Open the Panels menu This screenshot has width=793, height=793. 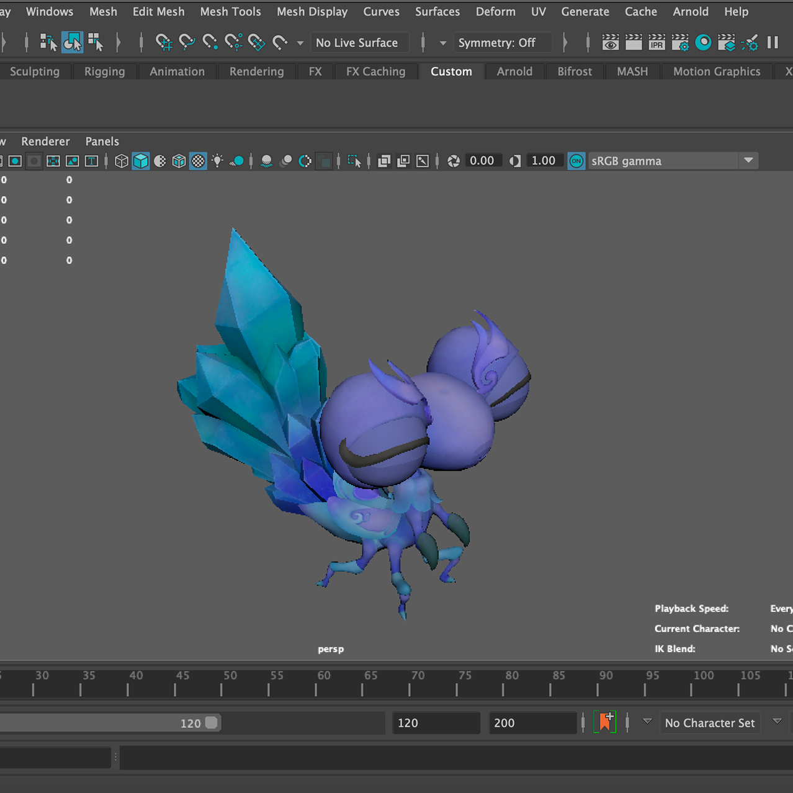pos(102,141)
